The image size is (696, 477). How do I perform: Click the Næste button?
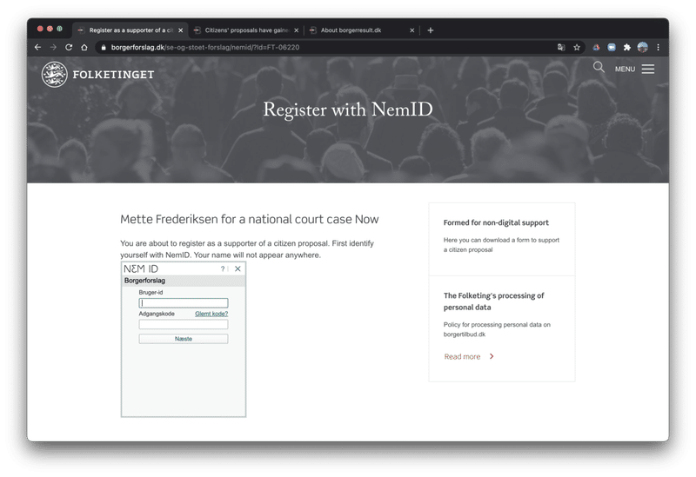pos(184,339)
